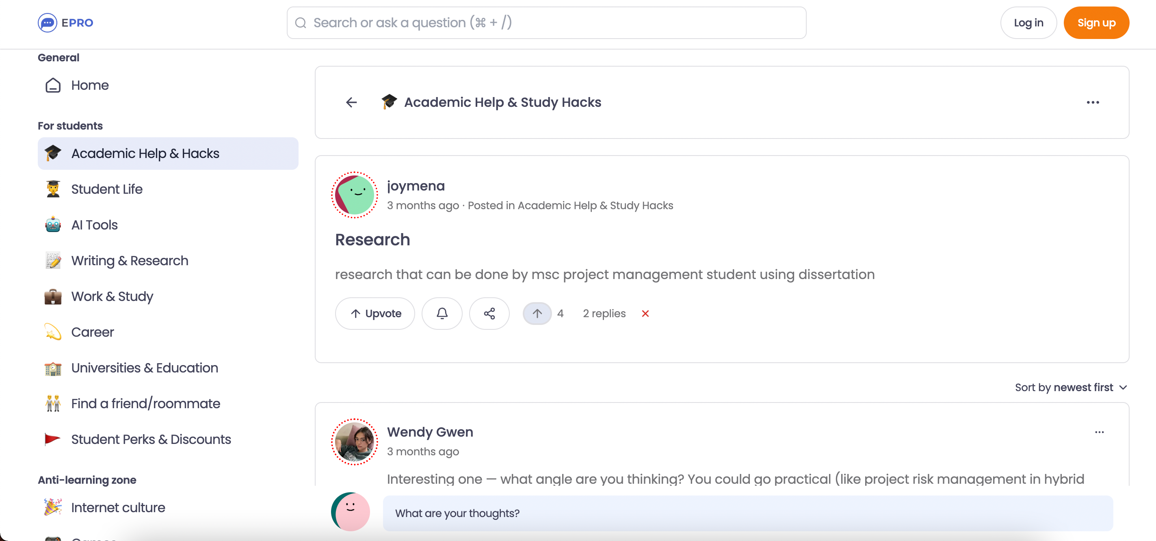Open options menu on Wendy Gwen's comment
Image resolution: width=1156 pixels, height=541 pixels.
[x=1099, y=432]
